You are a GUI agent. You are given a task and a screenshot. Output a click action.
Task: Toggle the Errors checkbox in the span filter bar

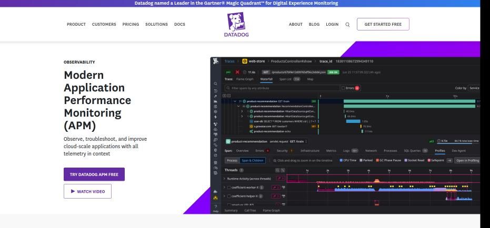[x=343, y=88]
